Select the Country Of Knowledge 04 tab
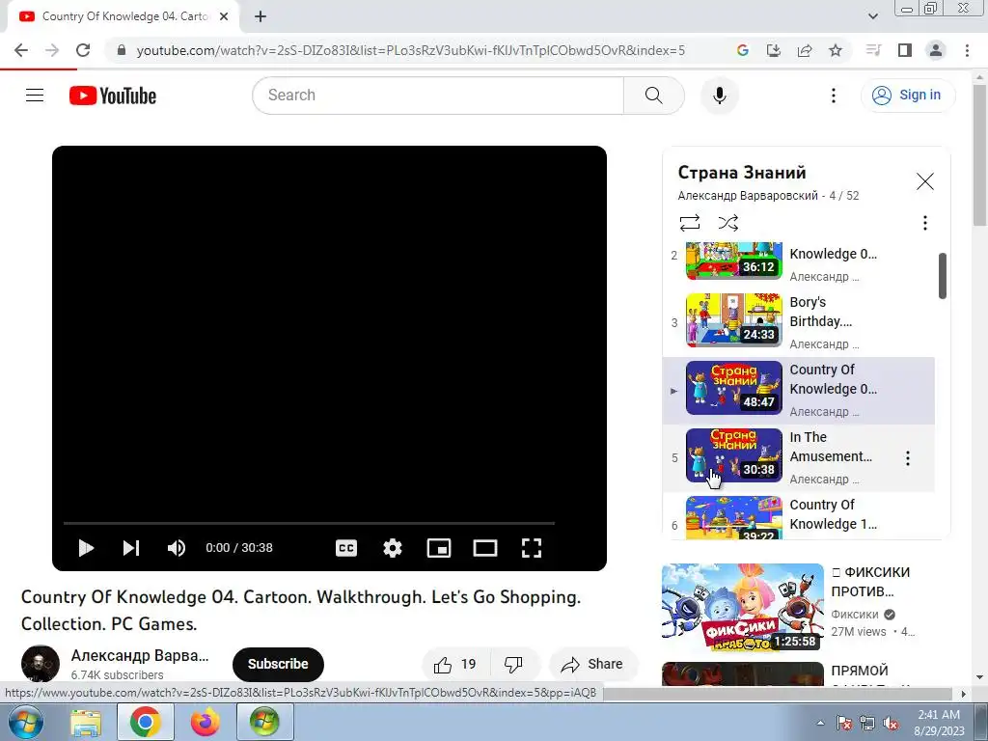Viewport: 988px width, 741px height. coord(124,17)
